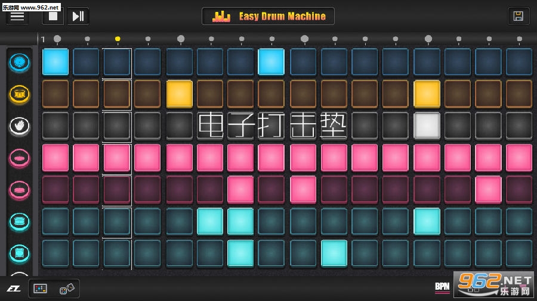The image size is (537, 301).
Task: Stop playback with the square stop button
Action: coord(53,16)
